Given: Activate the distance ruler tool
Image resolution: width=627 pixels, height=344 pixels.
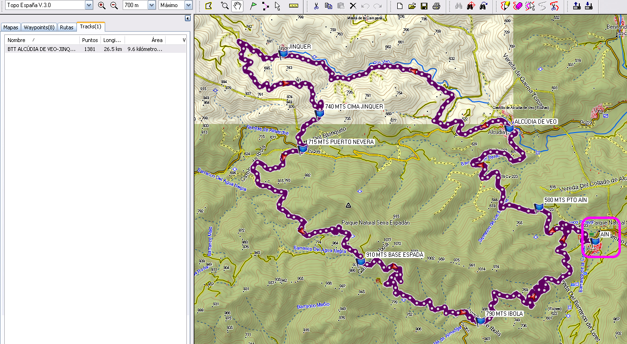Looking at the screenshot, I should point(293,6).
